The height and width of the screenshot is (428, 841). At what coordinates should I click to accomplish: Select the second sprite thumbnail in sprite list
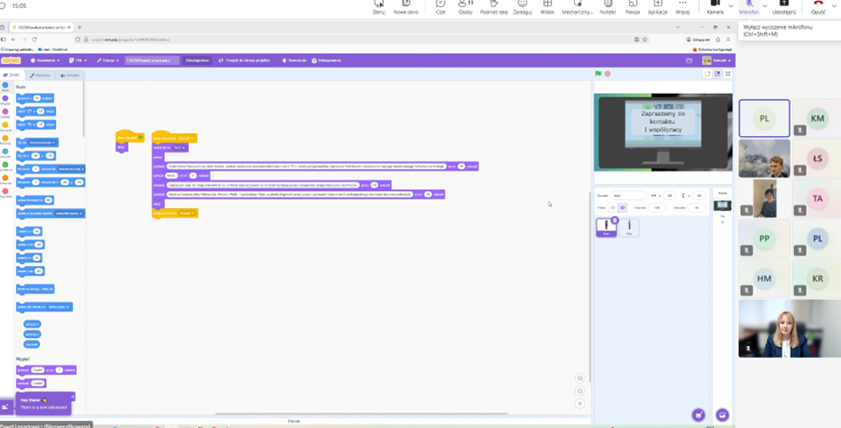point(629,228)
